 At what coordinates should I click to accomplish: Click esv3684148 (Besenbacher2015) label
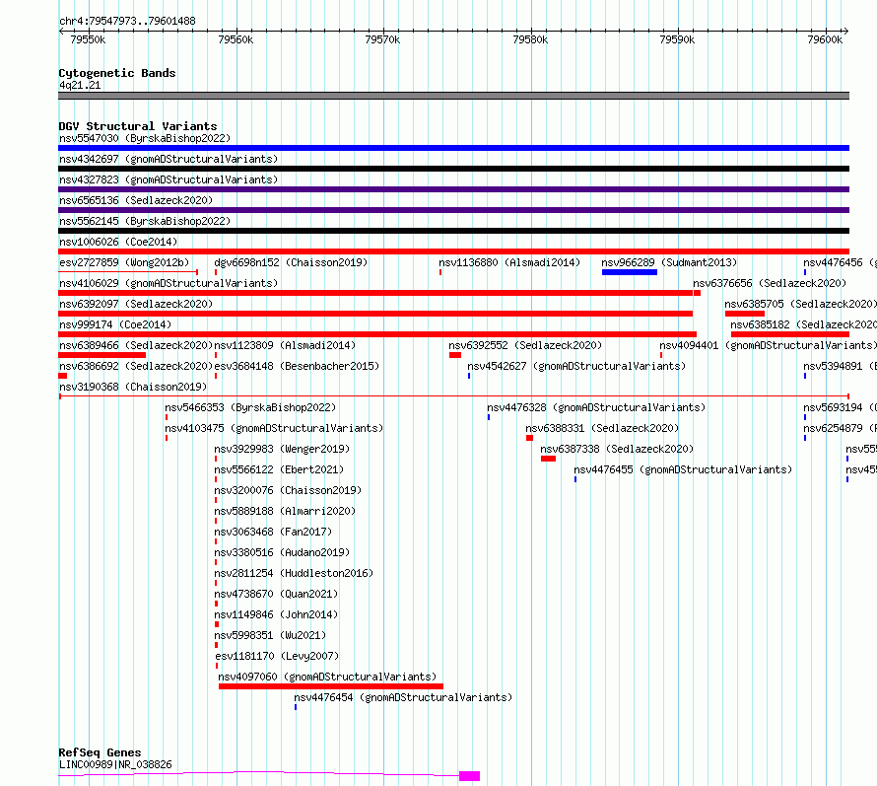297,366
